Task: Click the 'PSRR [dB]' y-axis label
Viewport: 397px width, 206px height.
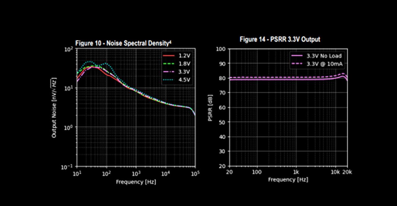Action: (x=210, y=108)
